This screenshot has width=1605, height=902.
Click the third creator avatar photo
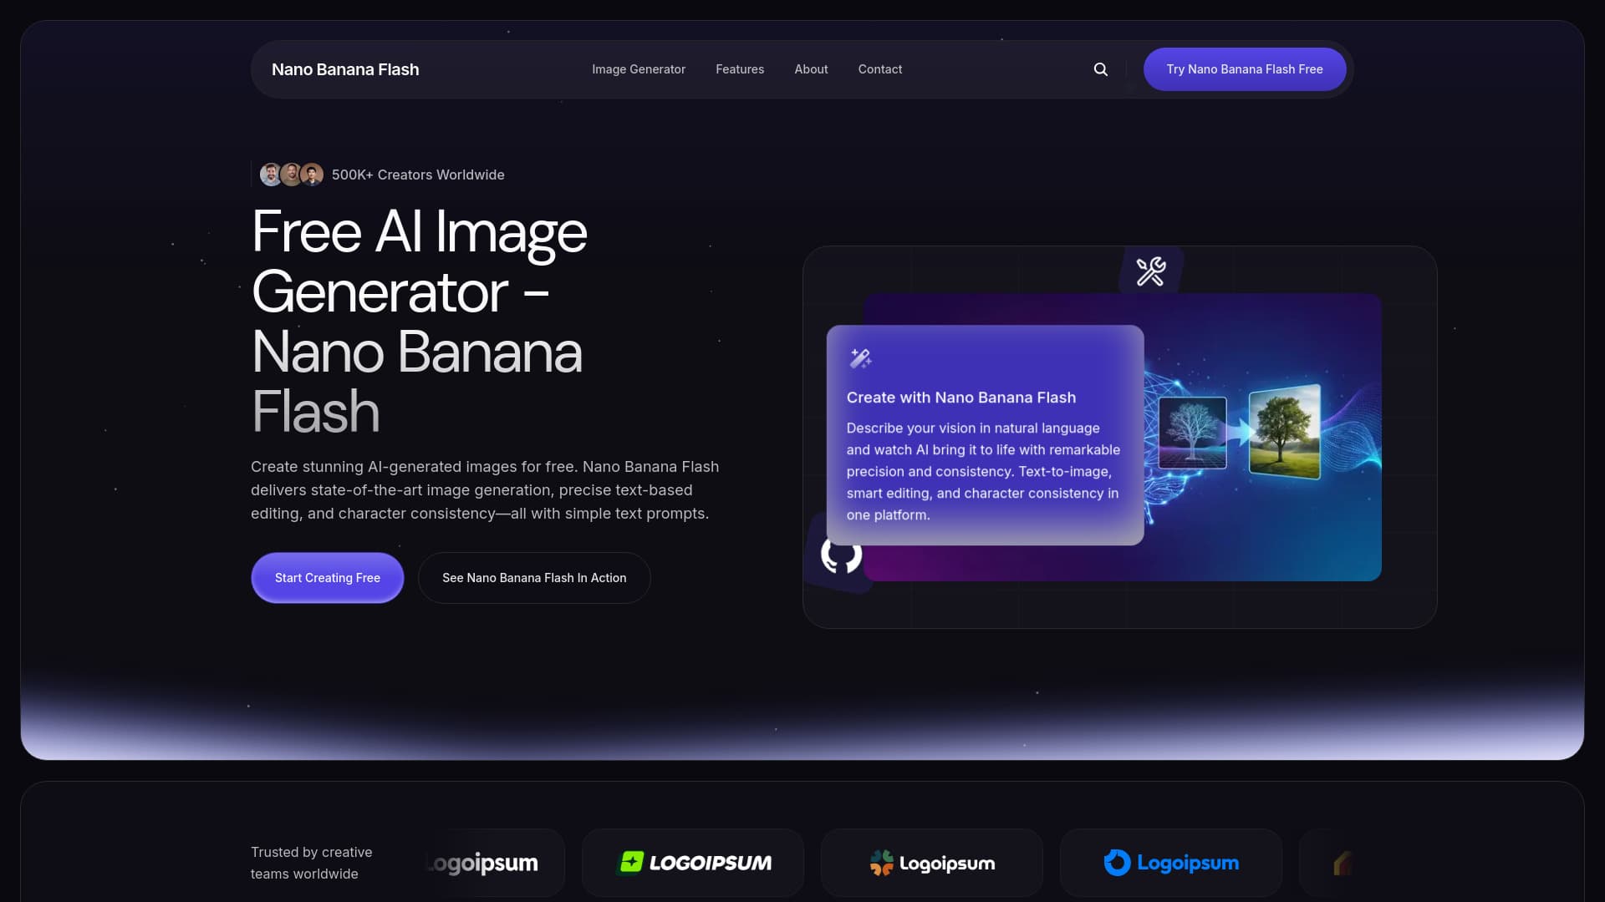coord(312,175)
